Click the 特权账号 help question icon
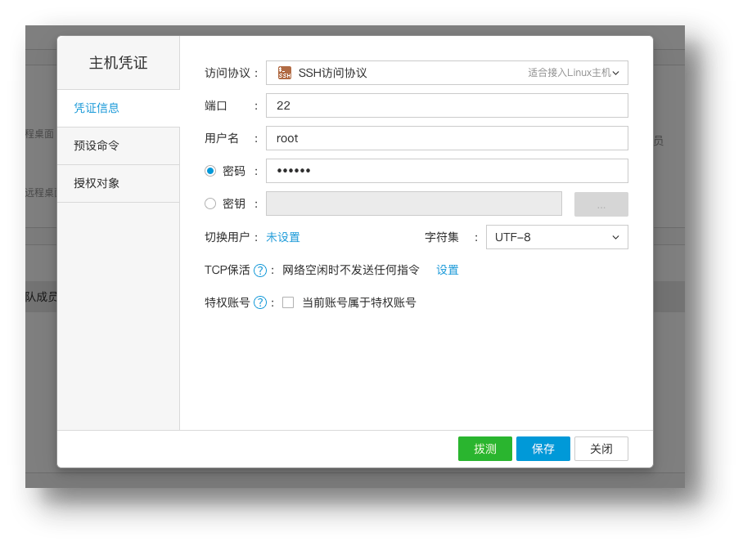The image size is (743, 546). 260,302
